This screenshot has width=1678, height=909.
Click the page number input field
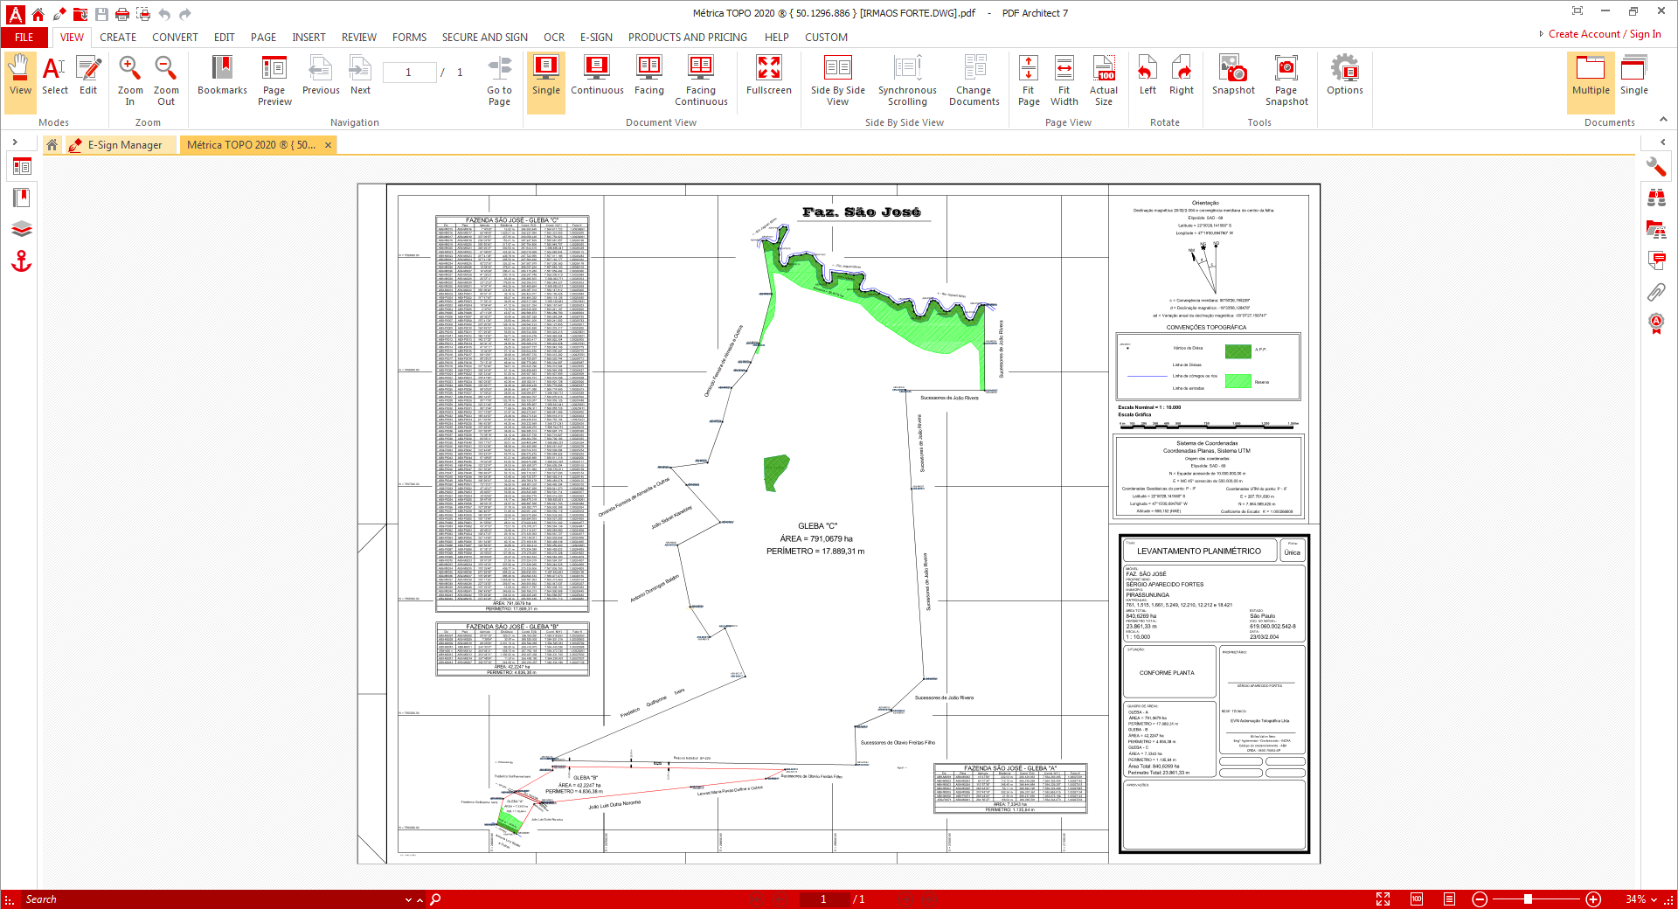409,73
